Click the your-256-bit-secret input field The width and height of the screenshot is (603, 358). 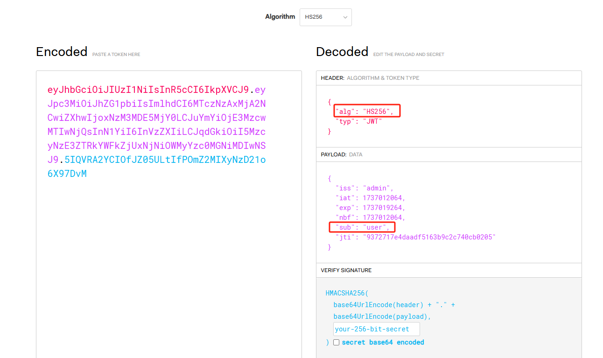[x=376, y=329]
